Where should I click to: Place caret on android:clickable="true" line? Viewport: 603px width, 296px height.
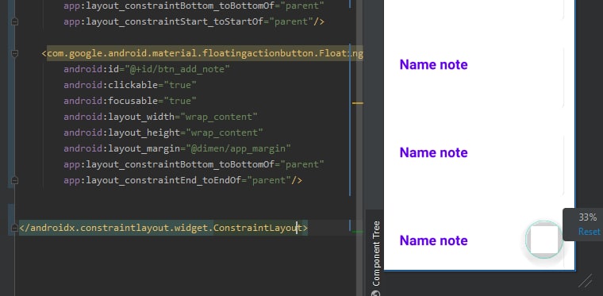130,85
